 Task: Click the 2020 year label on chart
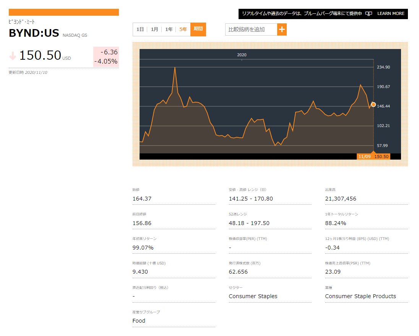pyautogui.click(x=242, y=55)
